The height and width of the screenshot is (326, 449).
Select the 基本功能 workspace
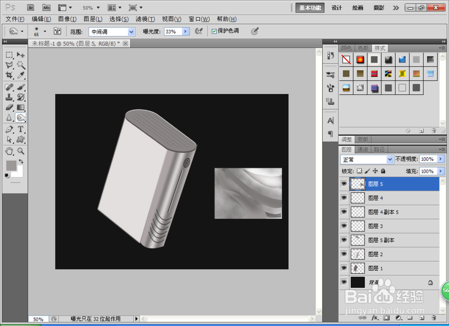310,8
